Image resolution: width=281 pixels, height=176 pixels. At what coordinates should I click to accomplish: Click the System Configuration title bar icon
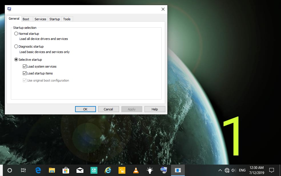[x=9, y=9]
